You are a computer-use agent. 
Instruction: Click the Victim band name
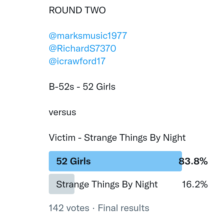point(62,138)
